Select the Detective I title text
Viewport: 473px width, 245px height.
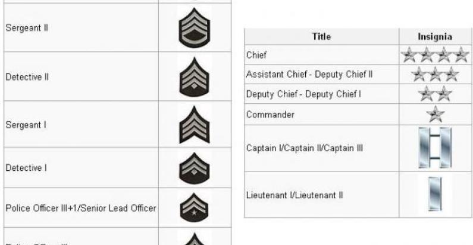[x=26, y=168]
